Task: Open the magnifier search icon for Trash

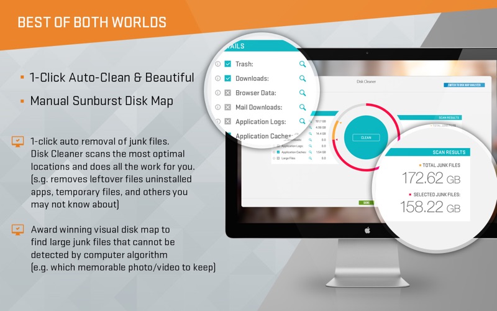Action: [x=303, y=64]
